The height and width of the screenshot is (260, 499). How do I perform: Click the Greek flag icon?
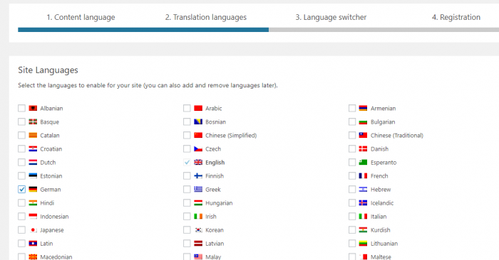pyautogui.click(x=198, y=189)
